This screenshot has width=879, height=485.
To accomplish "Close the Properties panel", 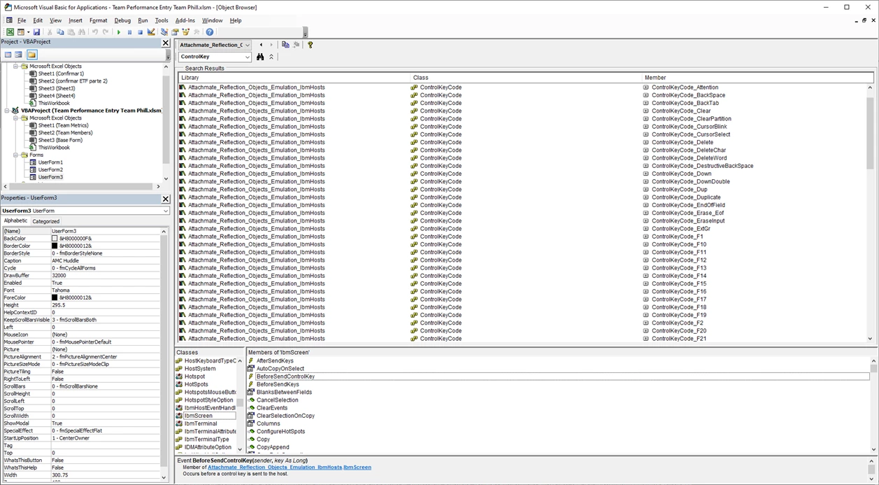I will tap(166, 199).
